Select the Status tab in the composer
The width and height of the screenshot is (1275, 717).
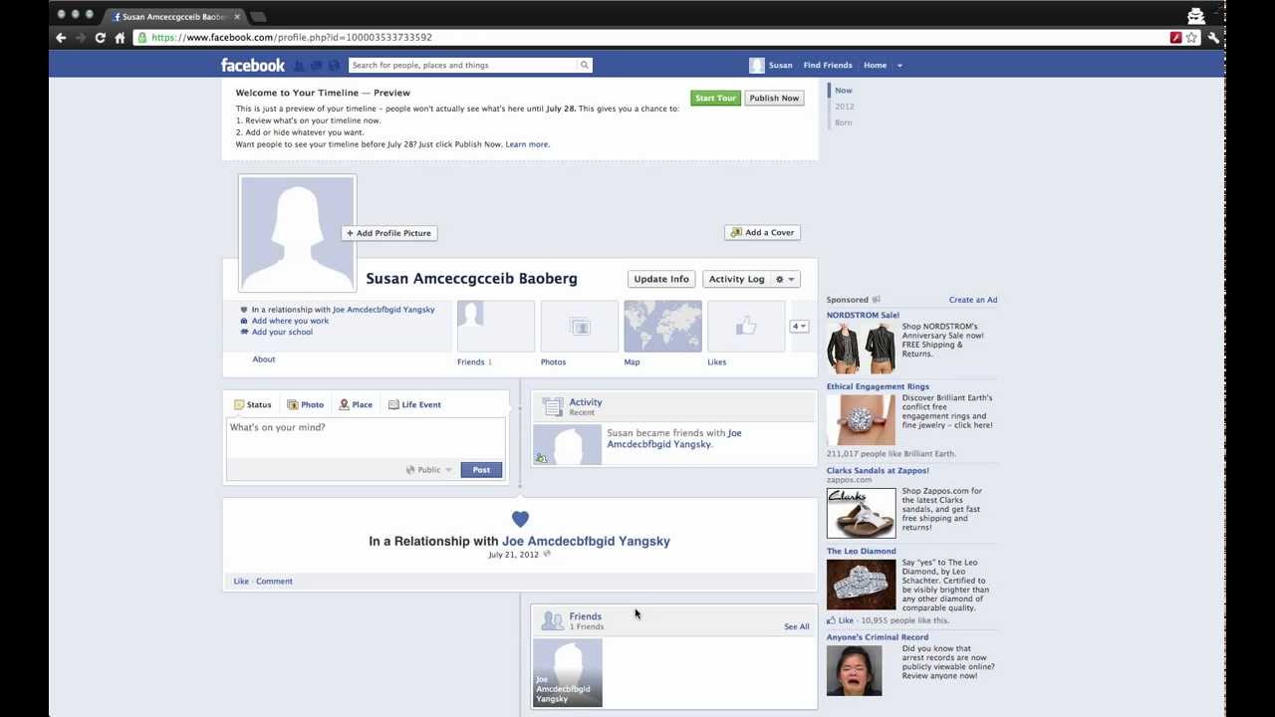[x=253, y=405]
